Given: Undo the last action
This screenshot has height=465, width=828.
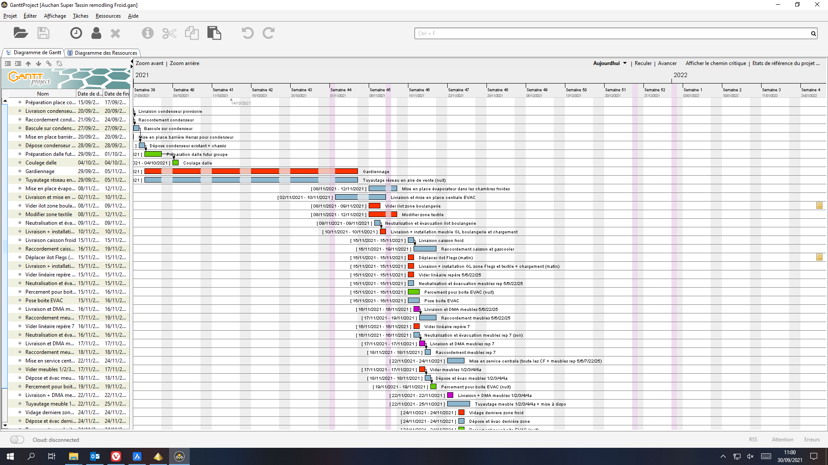Looking at the screenshot, I should coord(247,33).
